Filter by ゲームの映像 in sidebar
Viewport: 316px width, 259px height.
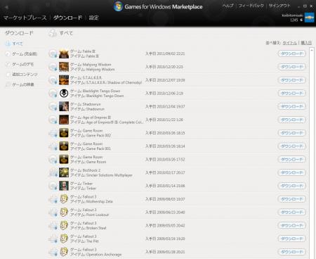click(x=23, y=84)
